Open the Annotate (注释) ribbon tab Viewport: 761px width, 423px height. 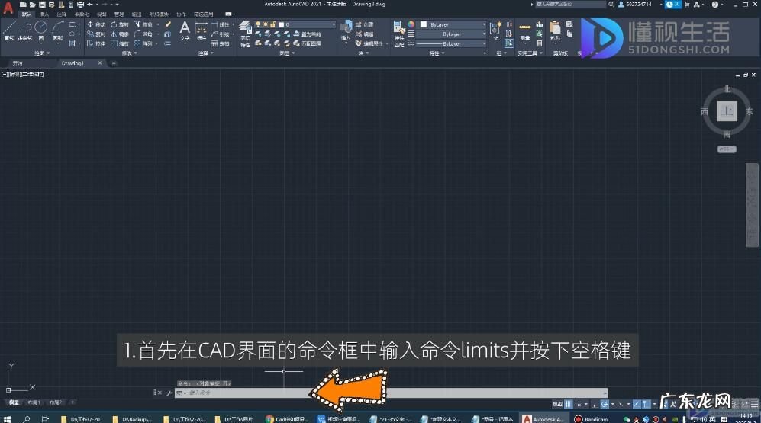[62, 14]
